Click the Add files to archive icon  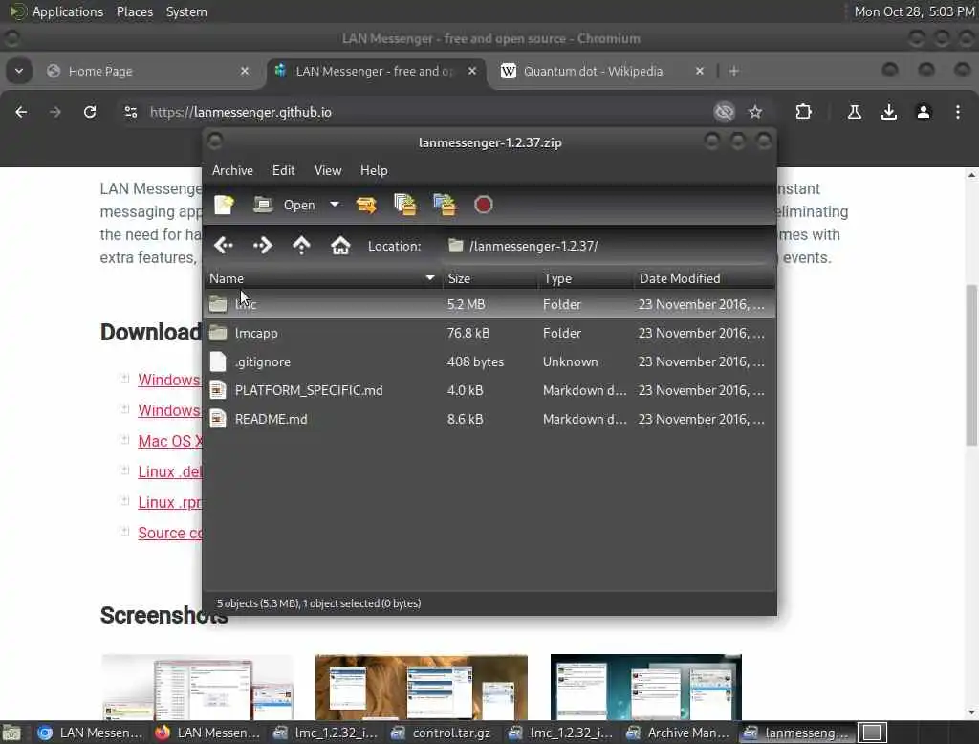(405, 205)
